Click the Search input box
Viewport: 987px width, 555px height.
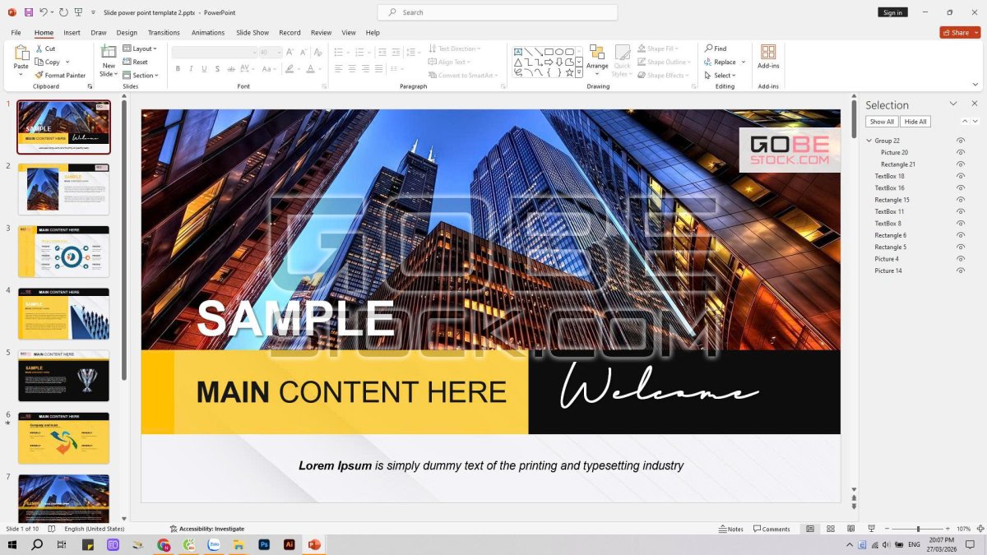(x=497, y=12)
